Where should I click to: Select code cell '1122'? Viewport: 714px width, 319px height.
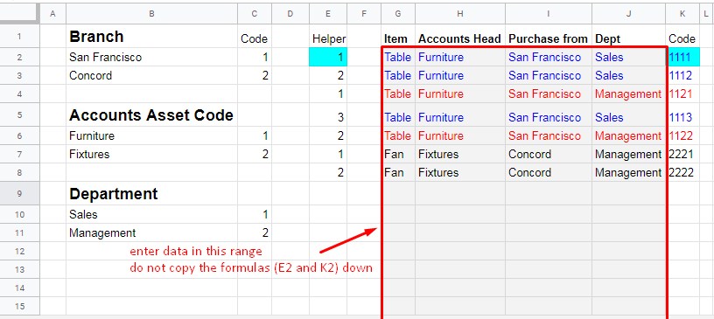coord(682,135)
